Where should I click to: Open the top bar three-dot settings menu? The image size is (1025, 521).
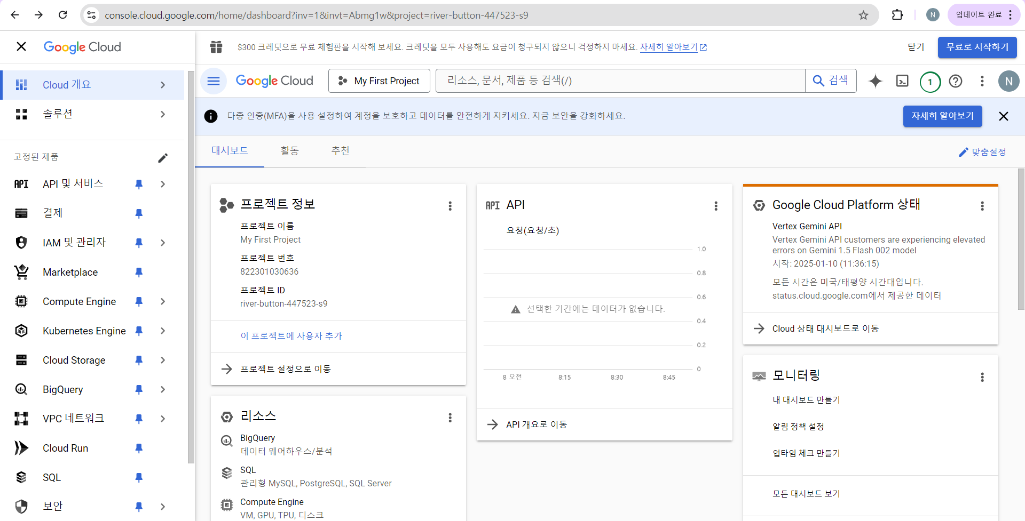(982, 81)
